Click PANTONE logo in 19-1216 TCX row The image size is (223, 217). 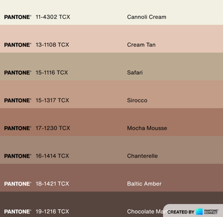click(18, 212)
